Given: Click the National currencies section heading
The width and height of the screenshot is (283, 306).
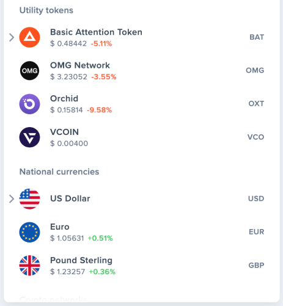Looking at the screenshot, I should (x=59, y=172).
